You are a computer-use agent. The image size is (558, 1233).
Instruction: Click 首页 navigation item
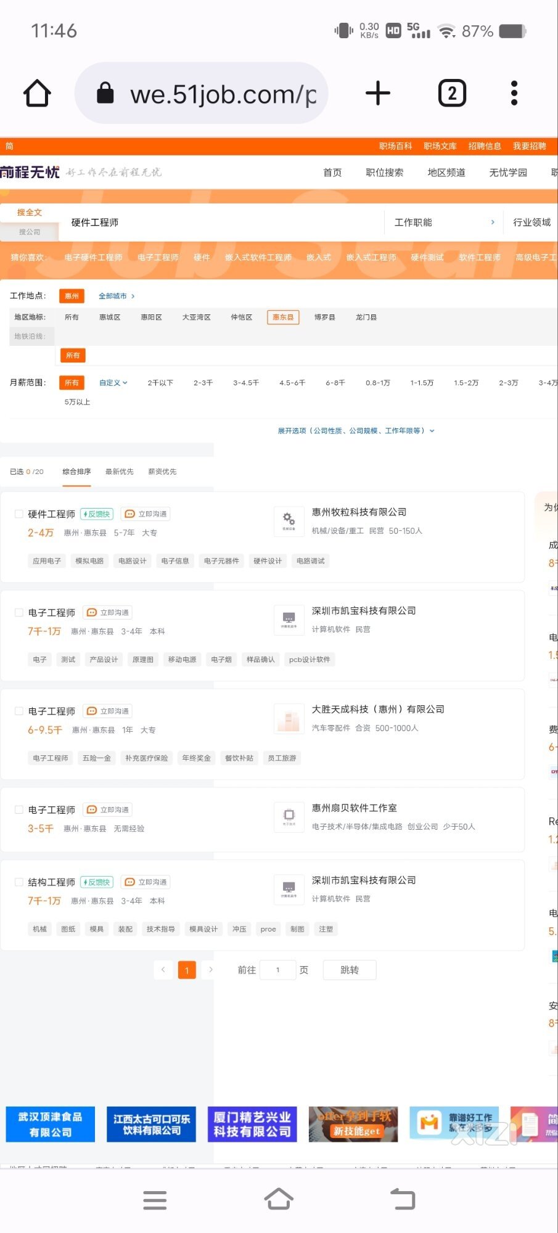332,172
